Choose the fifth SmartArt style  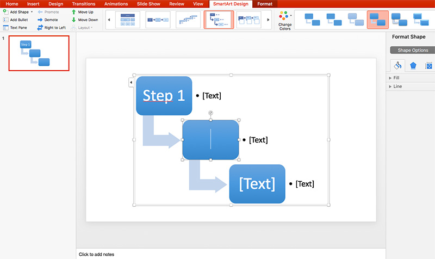(400, 20)
